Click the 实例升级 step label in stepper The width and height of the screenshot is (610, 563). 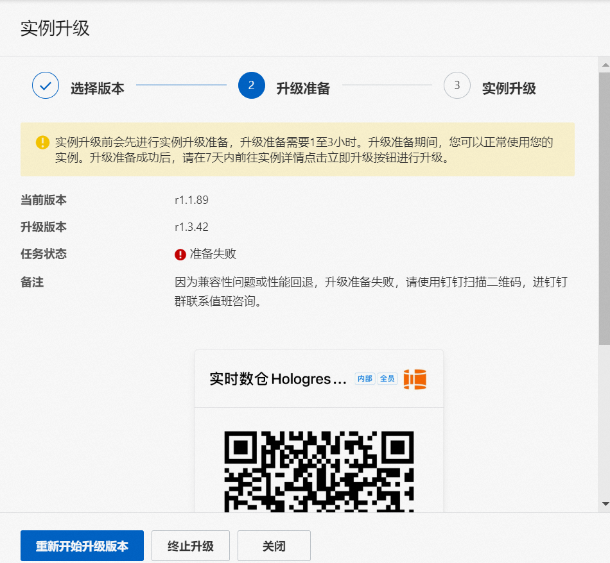(509, 88)
